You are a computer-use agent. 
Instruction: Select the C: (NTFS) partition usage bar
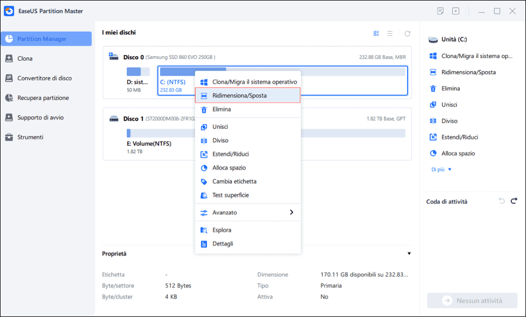282,72
